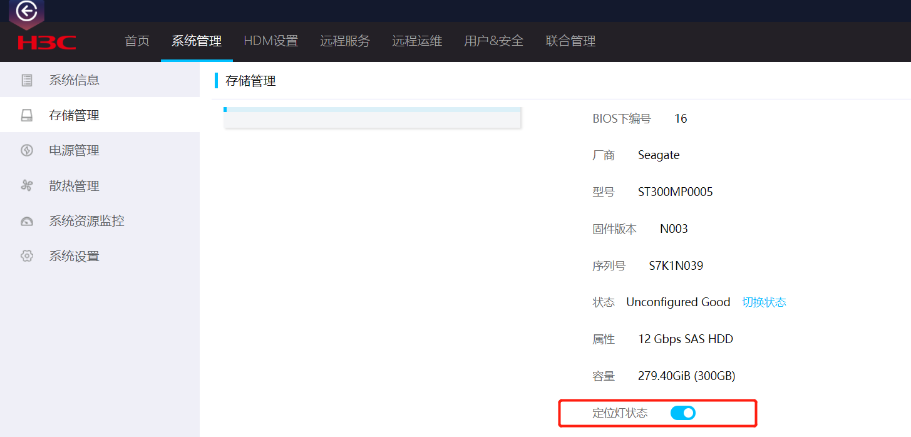Click the firmware version N003

[674, 229]
